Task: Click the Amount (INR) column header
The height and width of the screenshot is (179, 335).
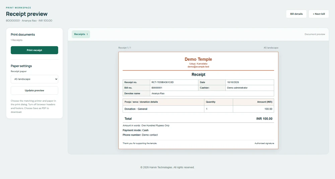Action: coord(253,102)
